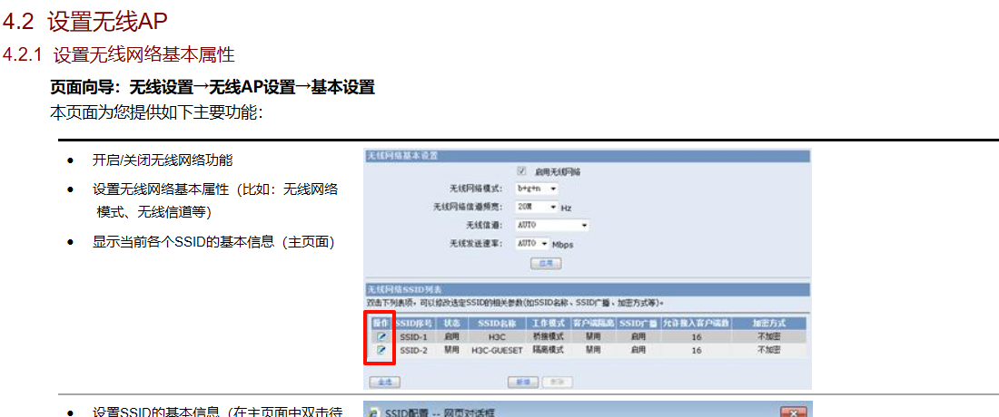Click the 状态 column header
This screenshot has height=417, width=999.
pyautogui.click(x=451, y=324)
